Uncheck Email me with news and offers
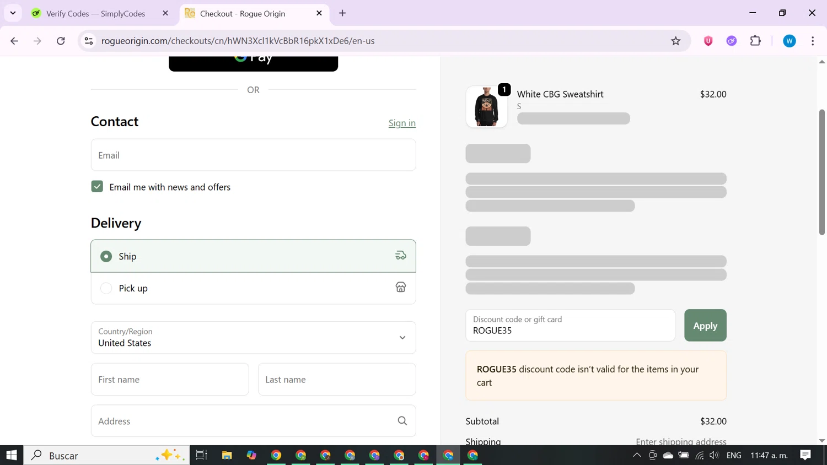Viewport: 827px width, 465px height. [97, 187]
